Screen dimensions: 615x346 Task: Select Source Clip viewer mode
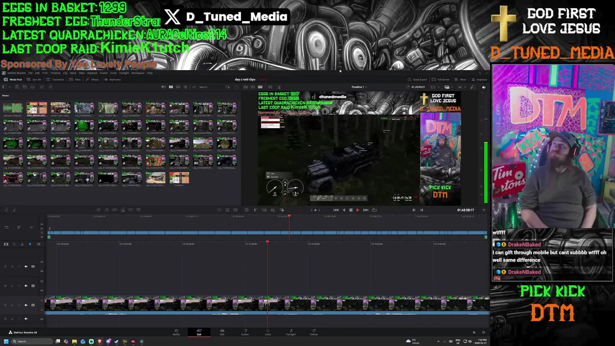(246, 87)
